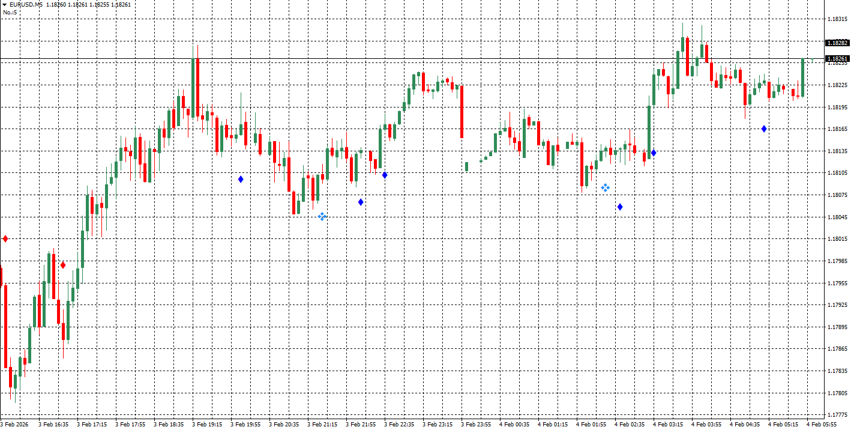
Task: Click the 3 Feb 23:15 time axis label
Action: pyautogui.click(x=437, y=425)
